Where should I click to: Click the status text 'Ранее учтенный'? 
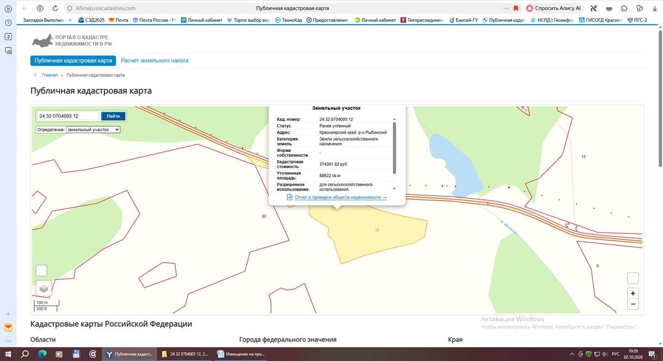click(x=335, y=126)
